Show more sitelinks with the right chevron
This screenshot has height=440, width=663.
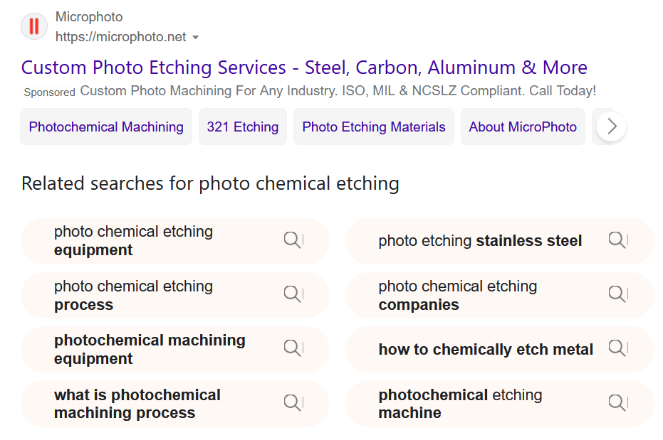[x=612, y=126]
